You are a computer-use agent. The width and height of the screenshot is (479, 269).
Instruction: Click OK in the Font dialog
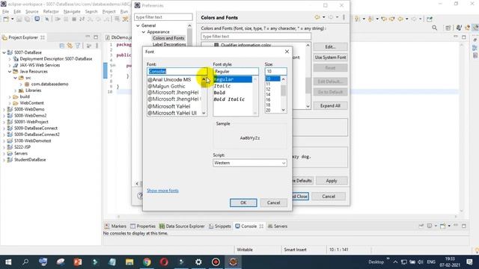coord(243,202)
